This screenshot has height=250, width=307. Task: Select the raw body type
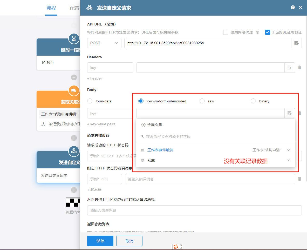tap(202, 101)
